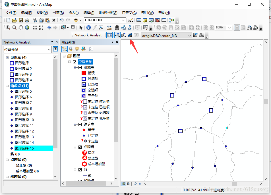271x195 pixels.
Task: Undo the last action
Action: [61, 20]
